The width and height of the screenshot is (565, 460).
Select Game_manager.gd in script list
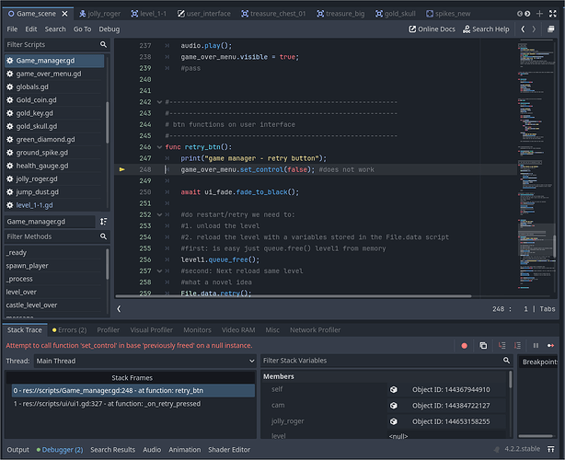coord(54,61)
